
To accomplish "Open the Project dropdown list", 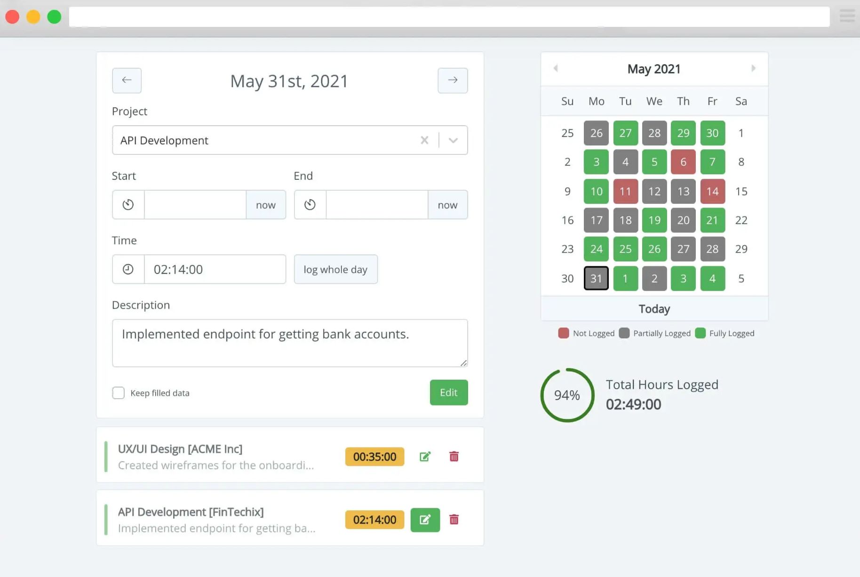I will [453, 140].
